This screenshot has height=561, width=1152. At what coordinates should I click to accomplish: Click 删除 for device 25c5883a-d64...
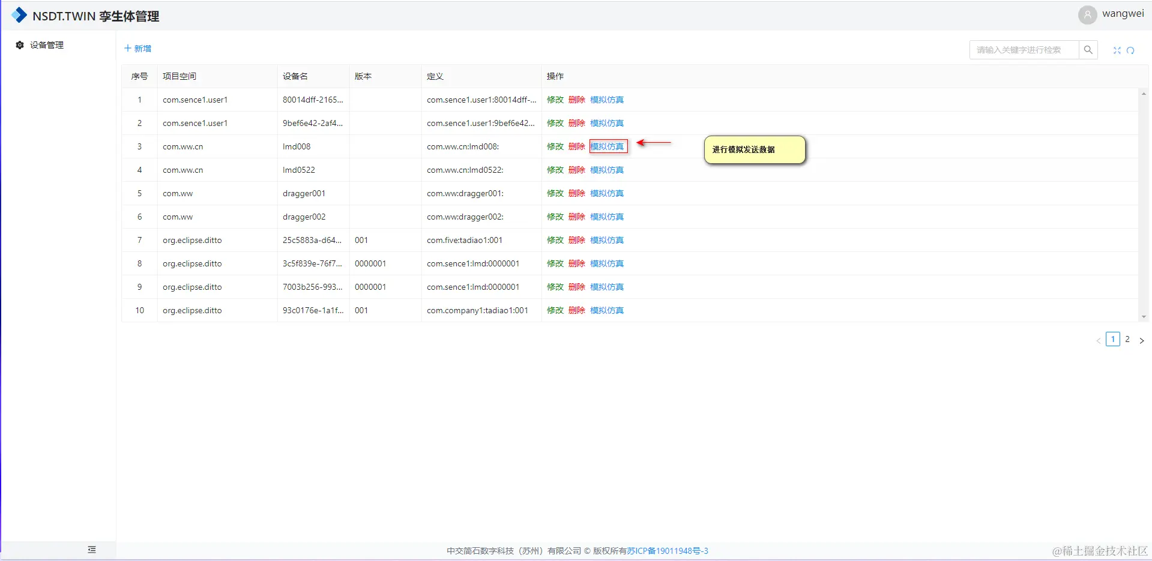(x=577, y=240)
